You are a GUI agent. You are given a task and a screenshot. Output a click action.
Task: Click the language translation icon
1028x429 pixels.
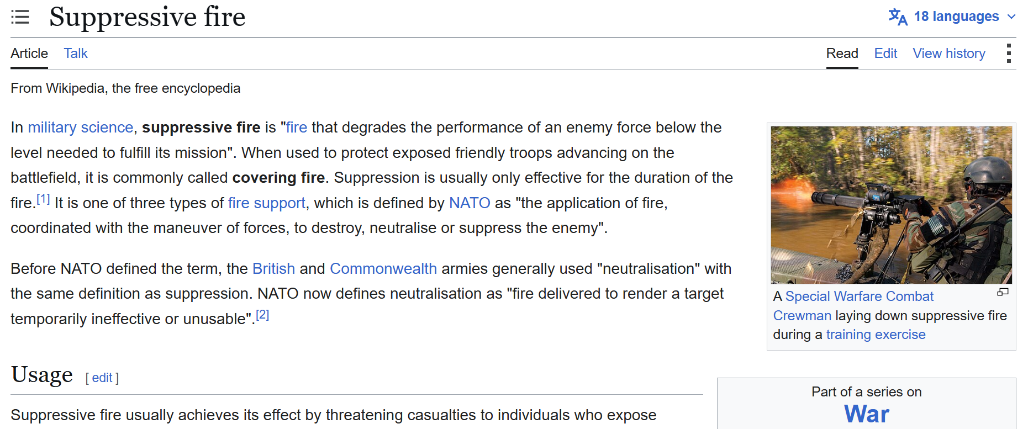pyautogui.click(x=898, y=17)
